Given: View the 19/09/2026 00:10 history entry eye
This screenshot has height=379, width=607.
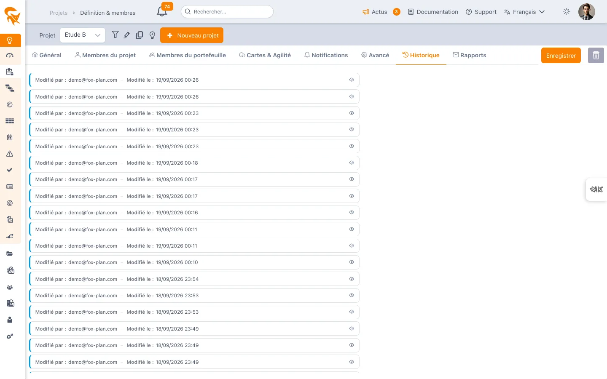Looking at the screenshot, I should (x=352, y=262).
